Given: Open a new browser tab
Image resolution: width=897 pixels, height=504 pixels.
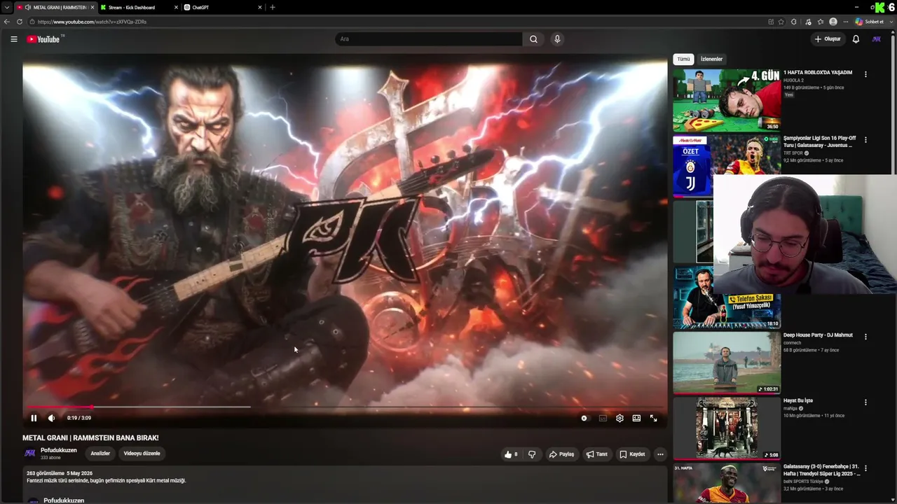Looking at the screenshot, I should pyautogui.click(x=273, y=8).
